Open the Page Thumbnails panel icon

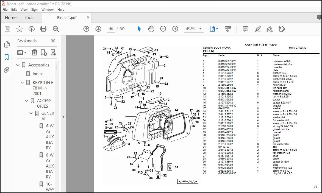[7, 44]
